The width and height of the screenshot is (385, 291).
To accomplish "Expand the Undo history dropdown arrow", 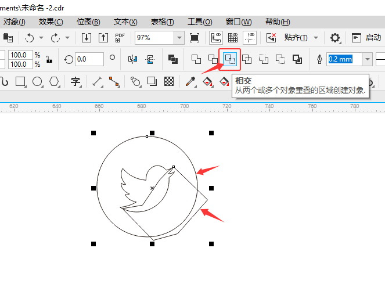I will (x=41, y=38).
